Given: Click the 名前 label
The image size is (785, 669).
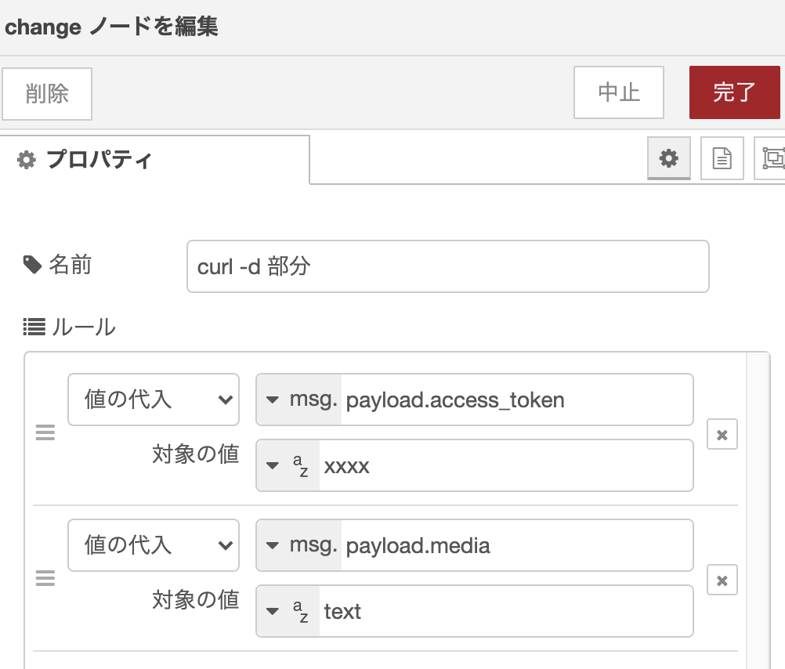Looking at the screenshot, I should click(57, 265).
